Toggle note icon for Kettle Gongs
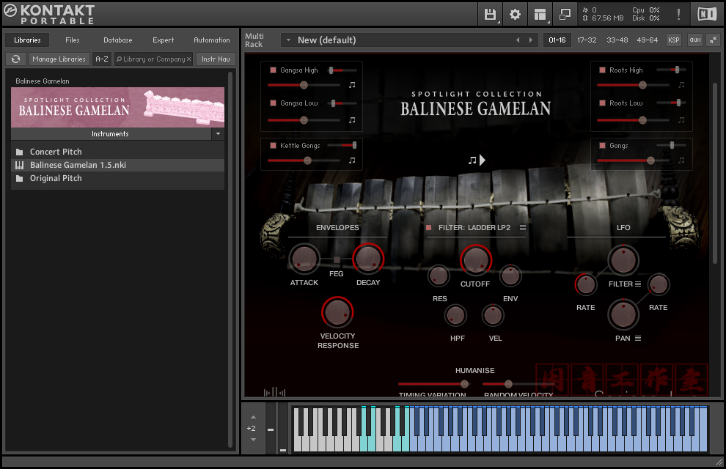Viewport: 726px width, 469px height. [352, 160]
